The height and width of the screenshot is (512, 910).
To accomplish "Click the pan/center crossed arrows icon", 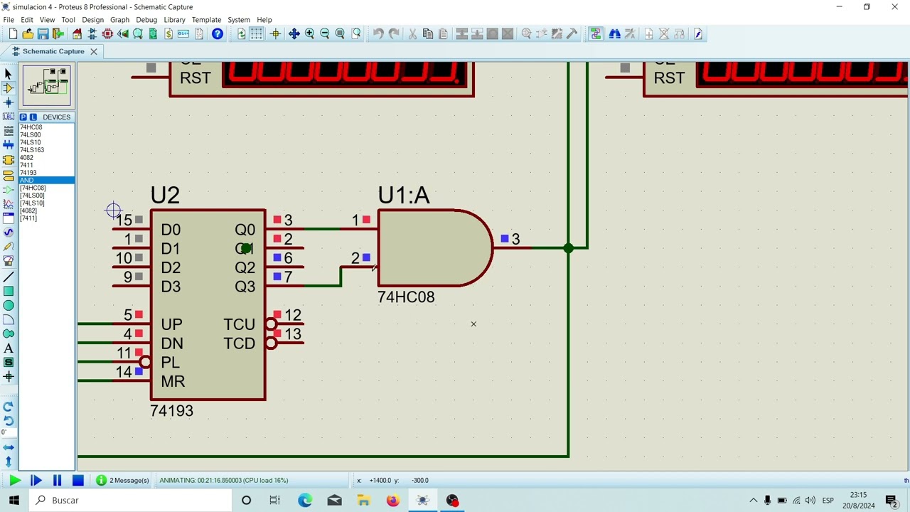I will [x=294, y=33].
